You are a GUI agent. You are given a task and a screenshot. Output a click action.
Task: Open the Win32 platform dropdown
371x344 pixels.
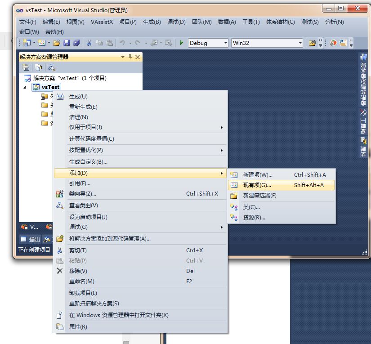[x=300, y=43]
